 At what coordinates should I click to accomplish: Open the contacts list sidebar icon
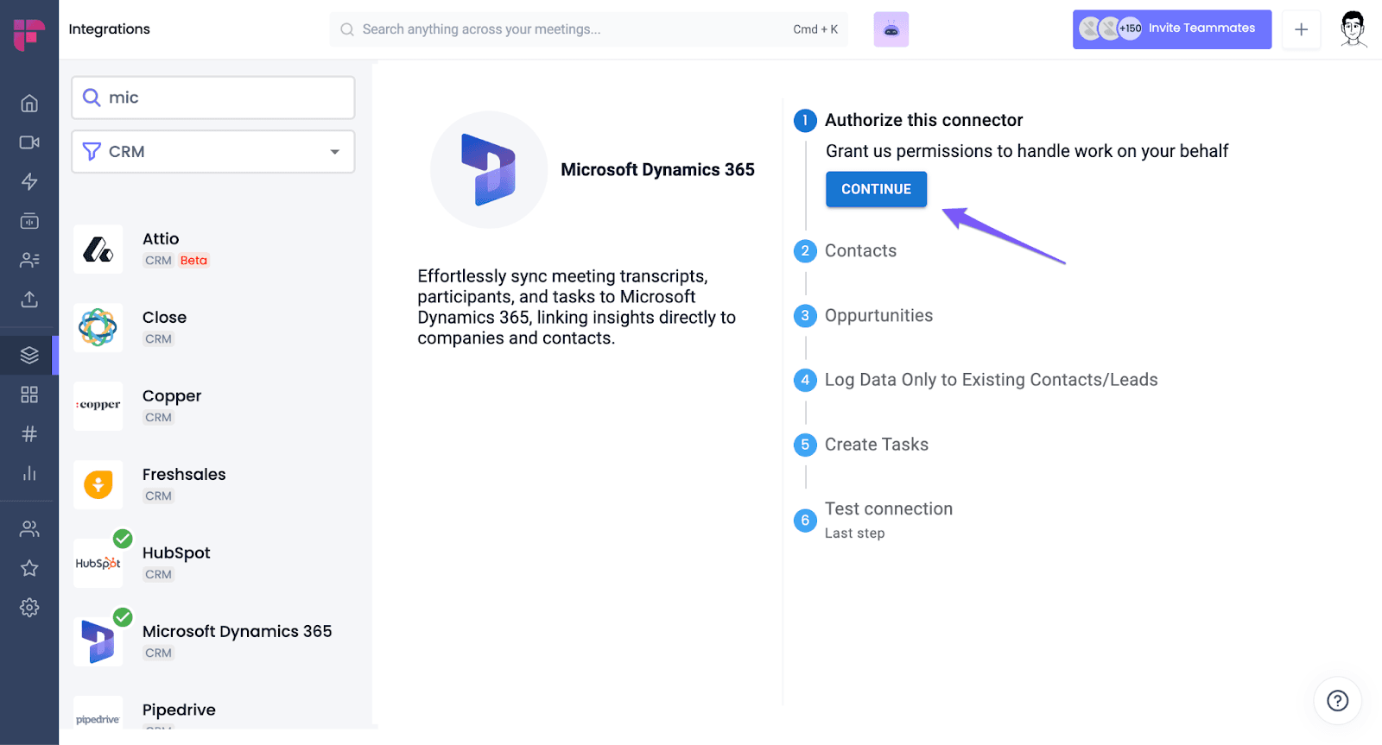[29, 260]
